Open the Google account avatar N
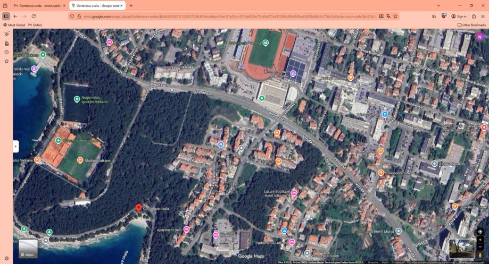This screenshot has width=489, height=264. (x=479, y=37)
